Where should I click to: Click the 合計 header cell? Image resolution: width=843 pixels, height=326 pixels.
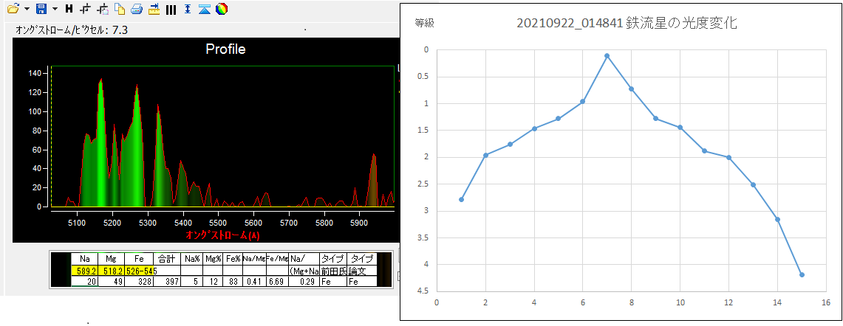tap(167, 258)
